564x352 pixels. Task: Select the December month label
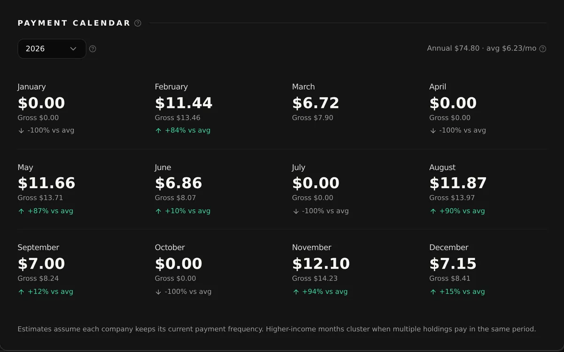tap(449, 247)
